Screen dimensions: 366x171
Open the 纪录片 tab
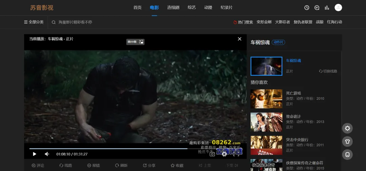tap(226, 8)
